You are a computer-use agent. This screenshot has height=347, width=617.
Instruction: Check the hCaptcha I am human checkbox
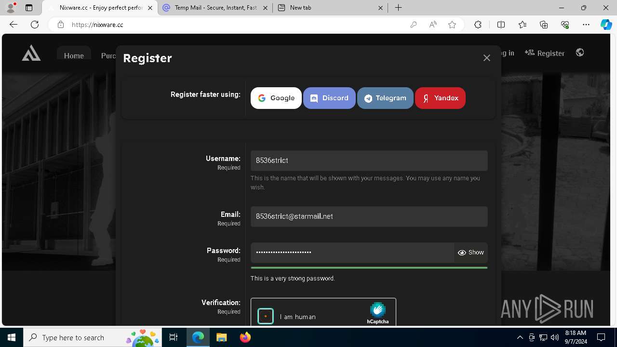(266, 316)
